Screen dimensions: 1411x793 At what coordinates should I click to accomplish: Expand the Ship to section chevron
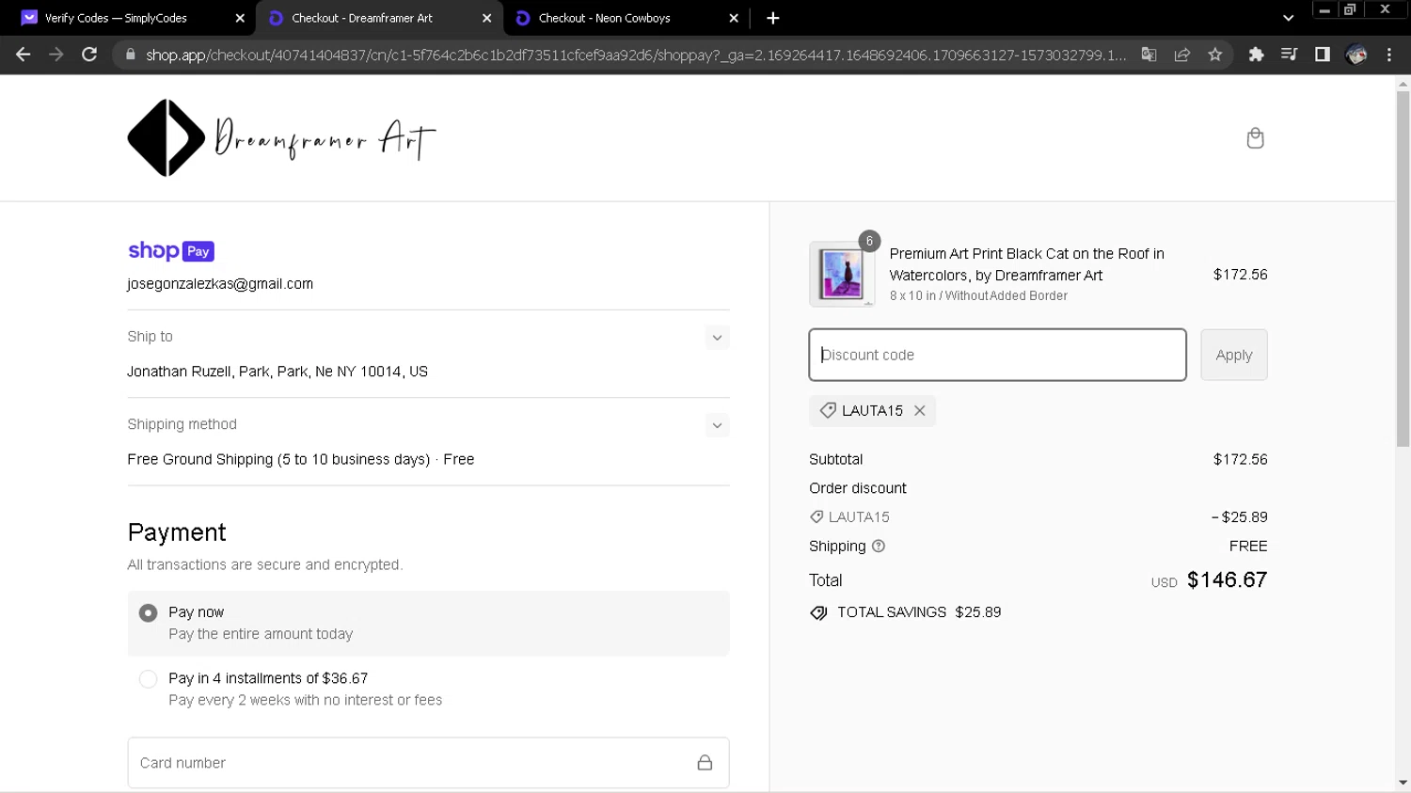717,338
